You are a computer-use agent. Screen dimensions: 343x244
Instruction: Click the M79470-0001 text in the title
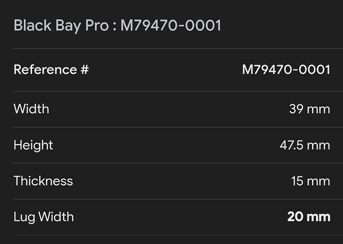[171, 25]
